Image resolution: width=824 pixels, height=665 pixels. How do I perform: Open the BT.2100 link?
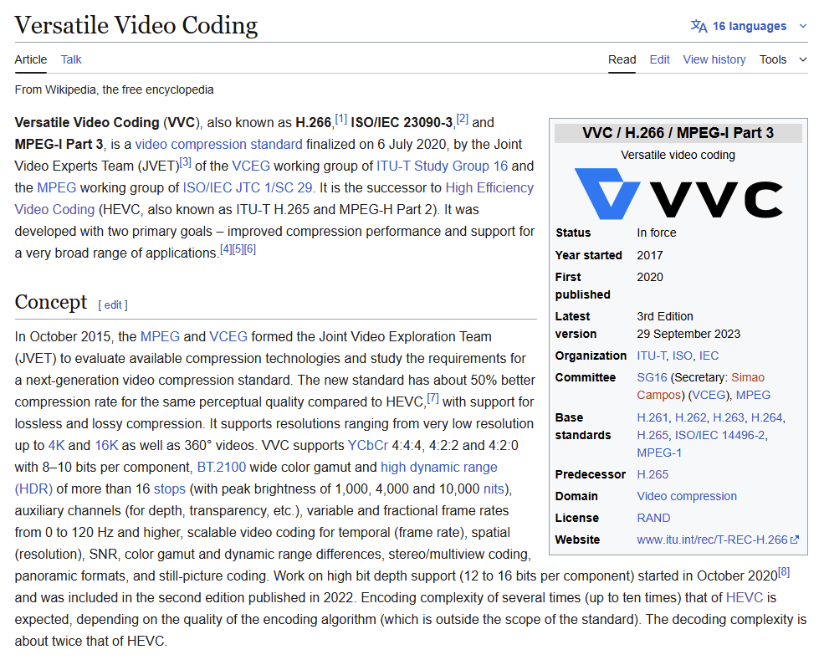tap(221, 467)
